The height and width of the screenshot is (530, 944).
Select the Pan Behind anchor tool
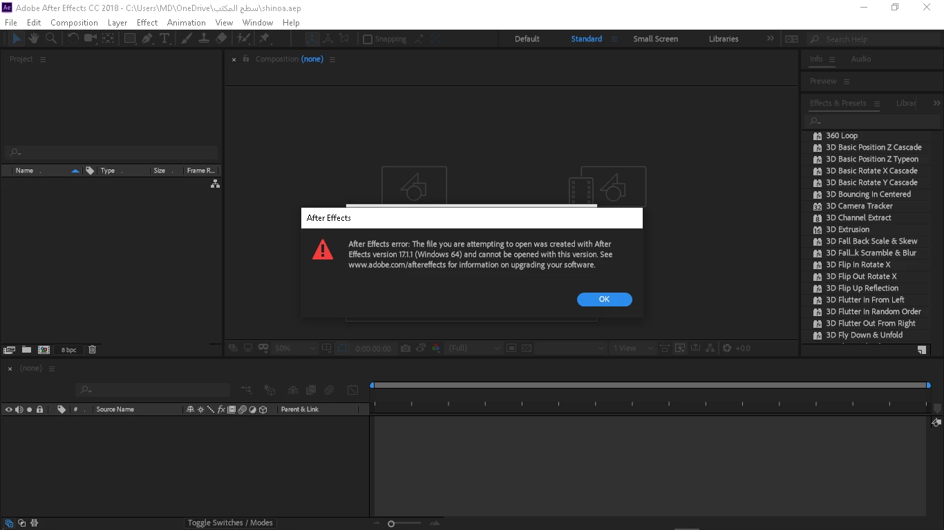pyautogui.click(x=108, y=39)
